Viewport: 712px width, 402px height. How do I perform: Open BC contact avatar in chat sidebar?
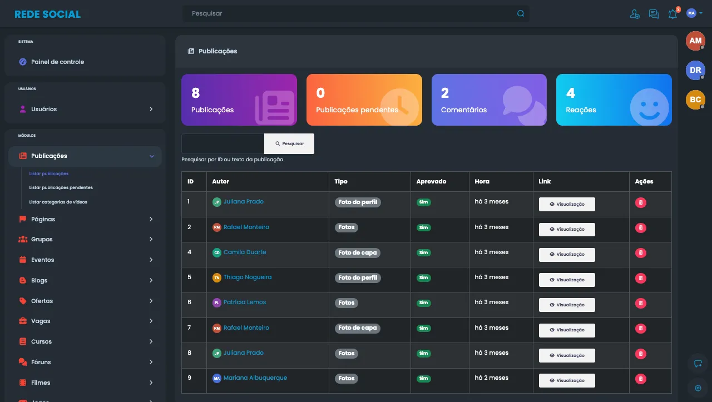pyautogui.click(x=695, y=100)
